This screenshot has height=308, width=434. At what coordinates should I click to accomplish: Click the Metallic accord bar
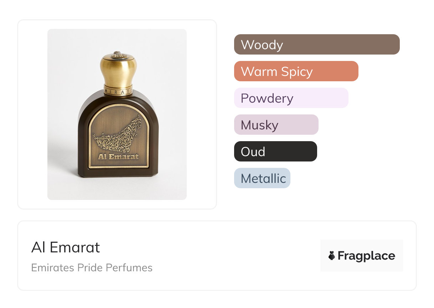[x=262, y=178]
